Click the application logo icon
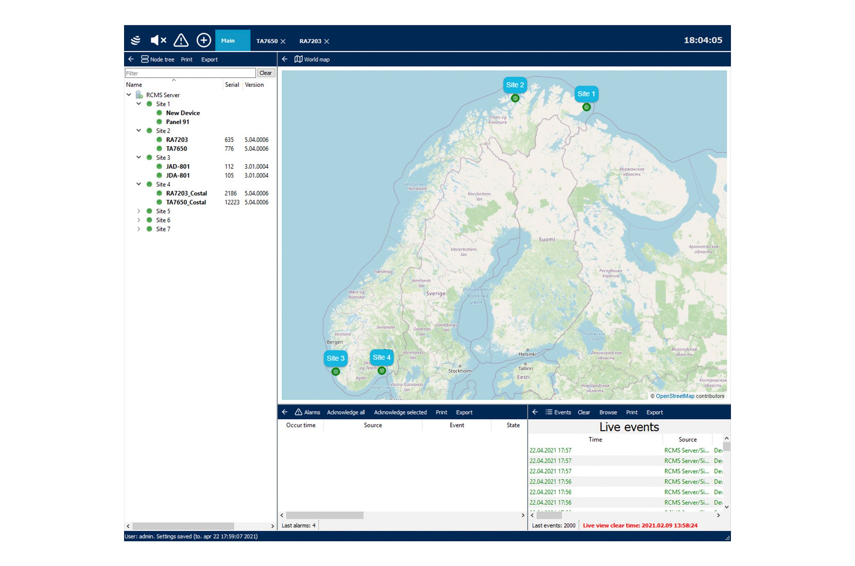The height and width of the screenshot is (566, 855). tap(135, 40)
